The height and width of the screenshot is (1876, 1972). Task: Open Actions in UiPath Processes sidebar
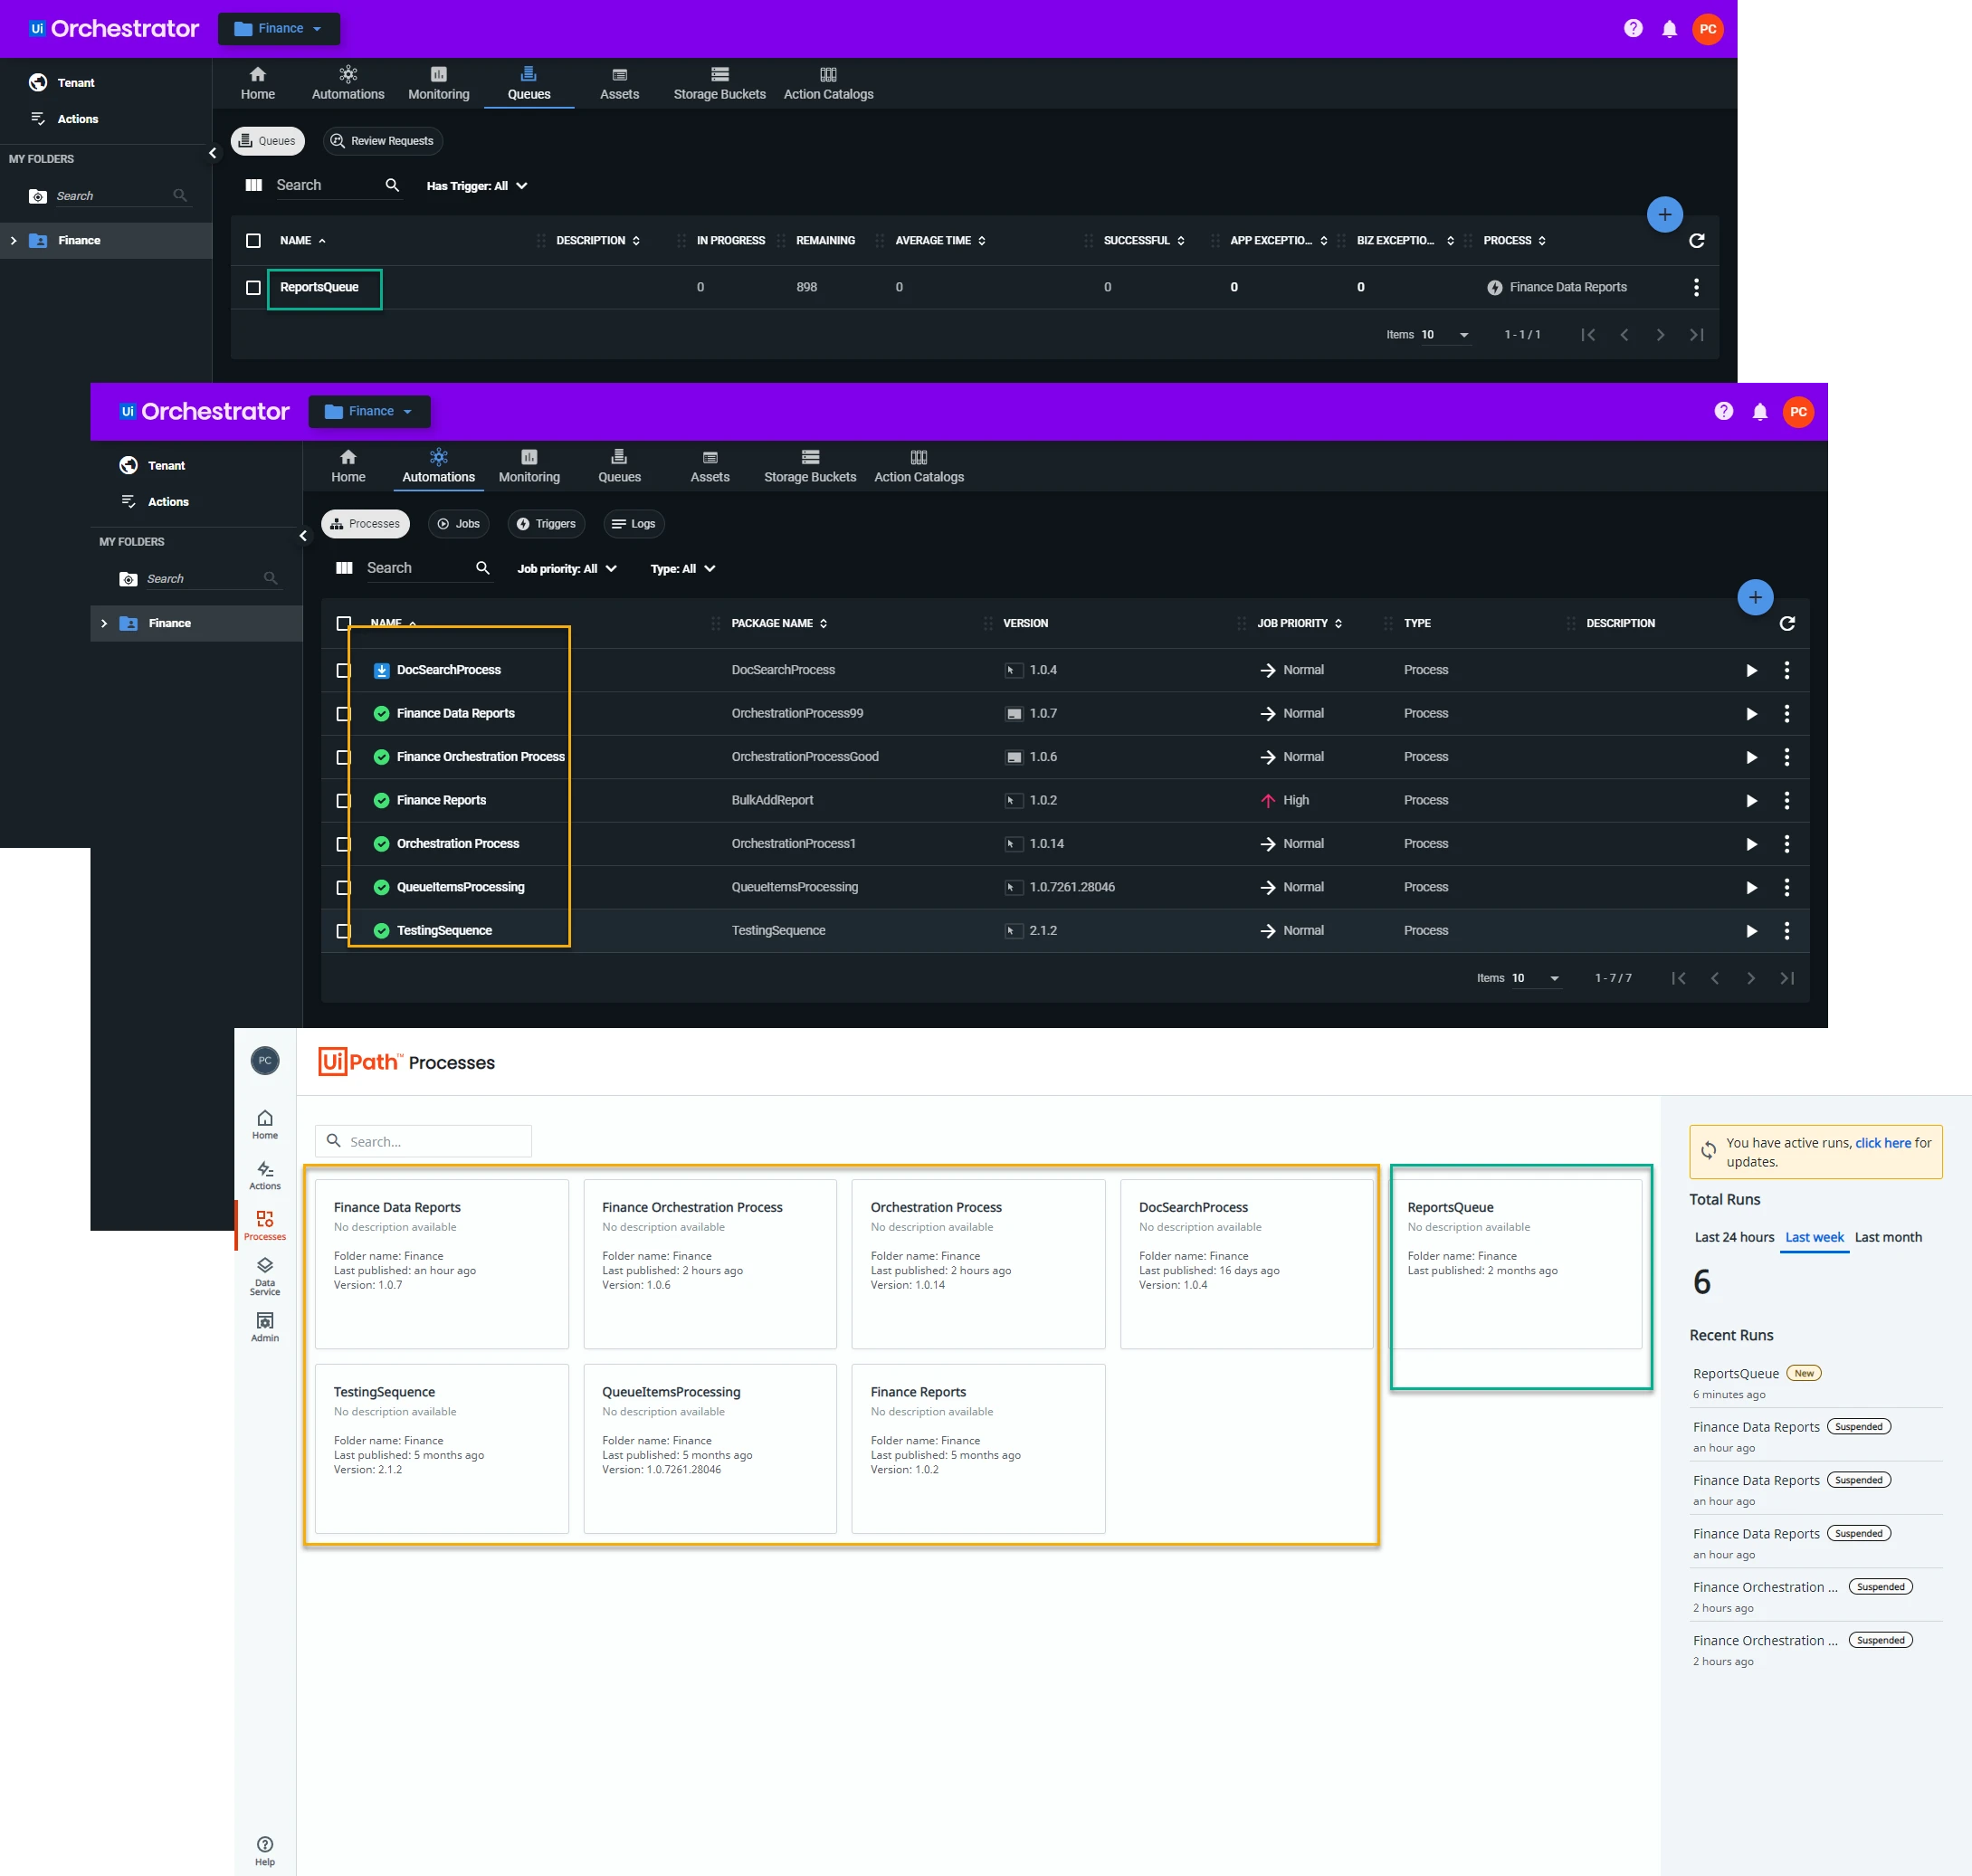[265, 1175]
